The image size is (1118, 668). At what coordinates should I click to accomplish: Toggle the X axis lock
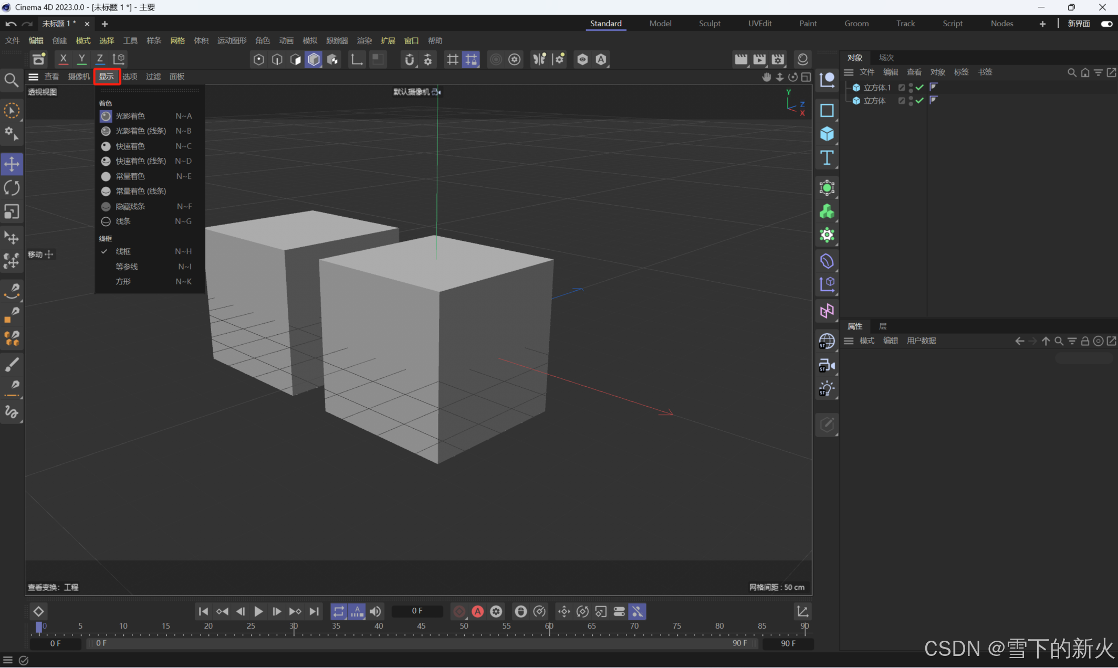point(63,59)
